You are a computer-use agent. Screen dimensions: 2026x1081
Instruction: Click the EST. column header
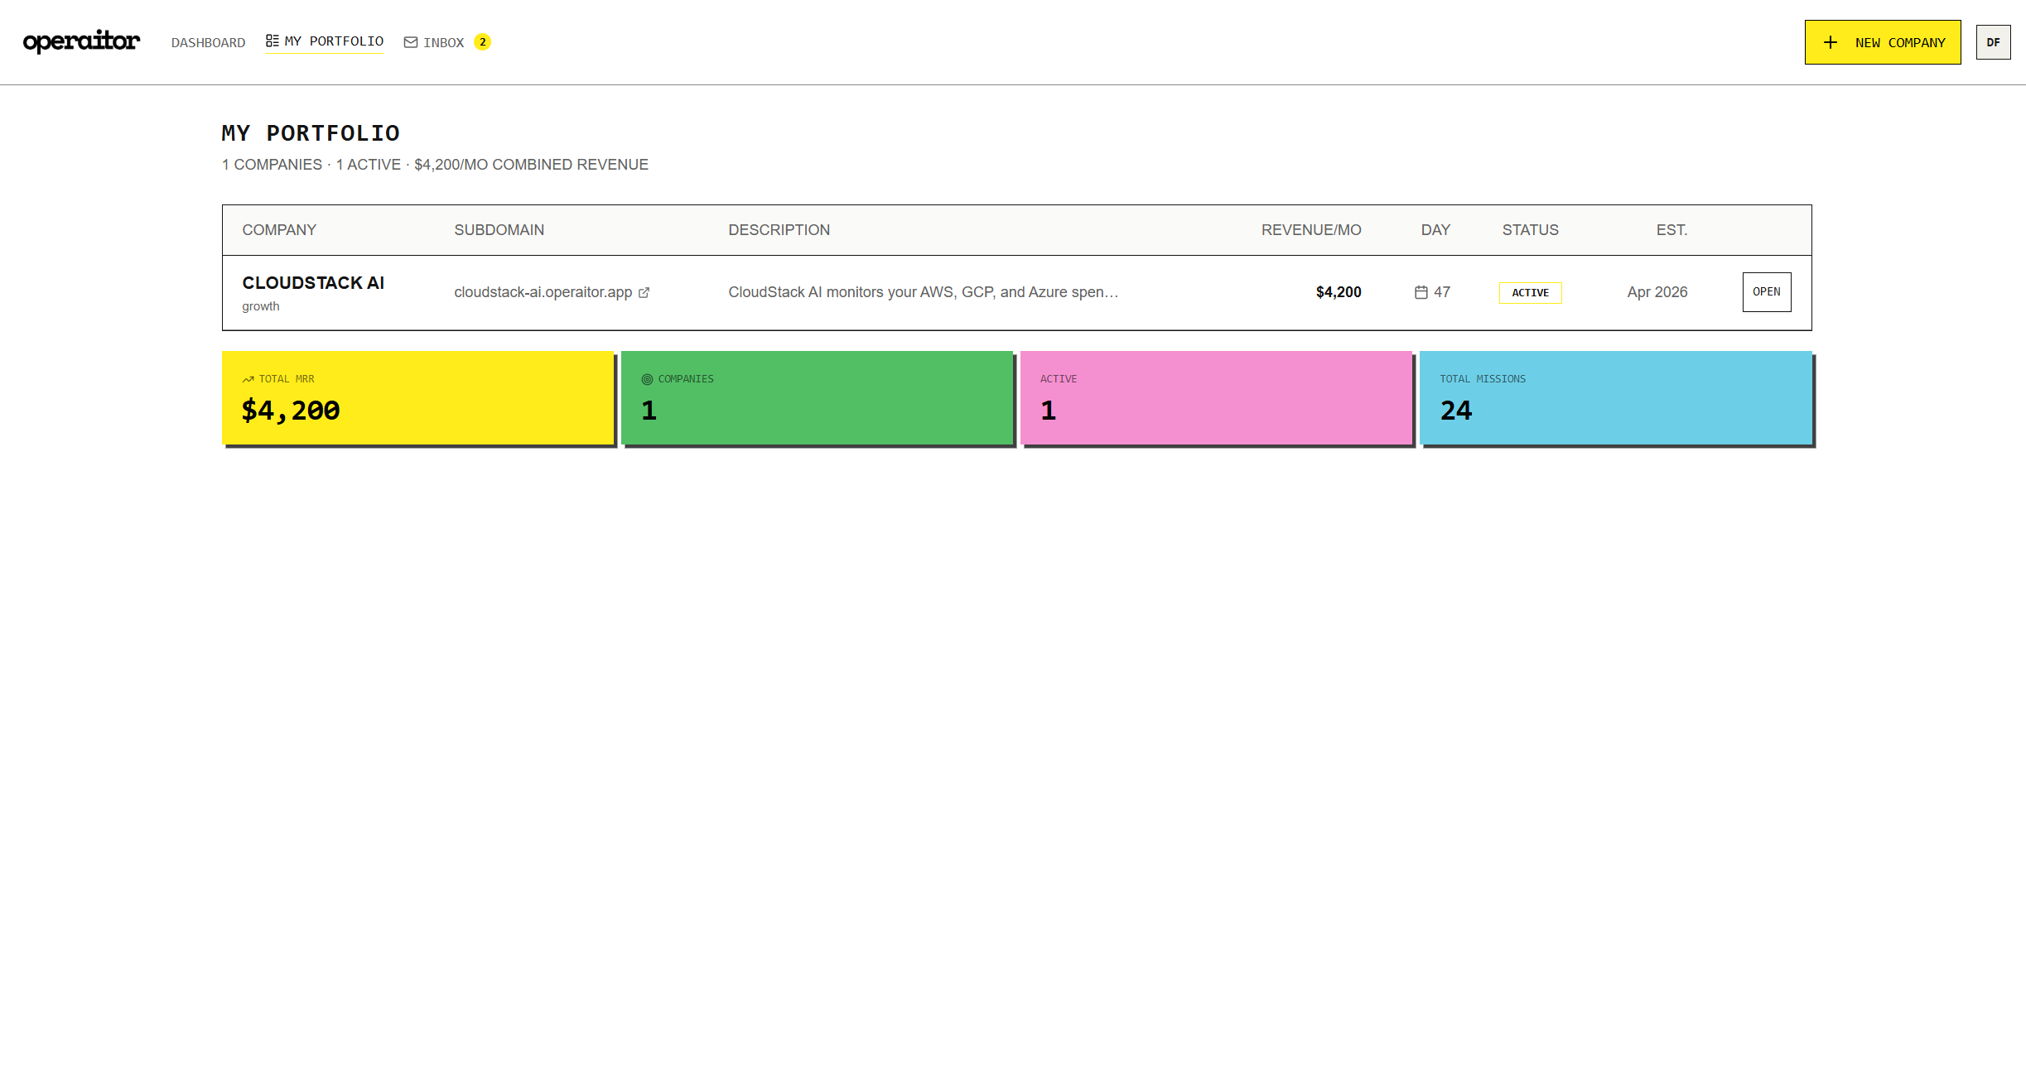point(1671,230)
